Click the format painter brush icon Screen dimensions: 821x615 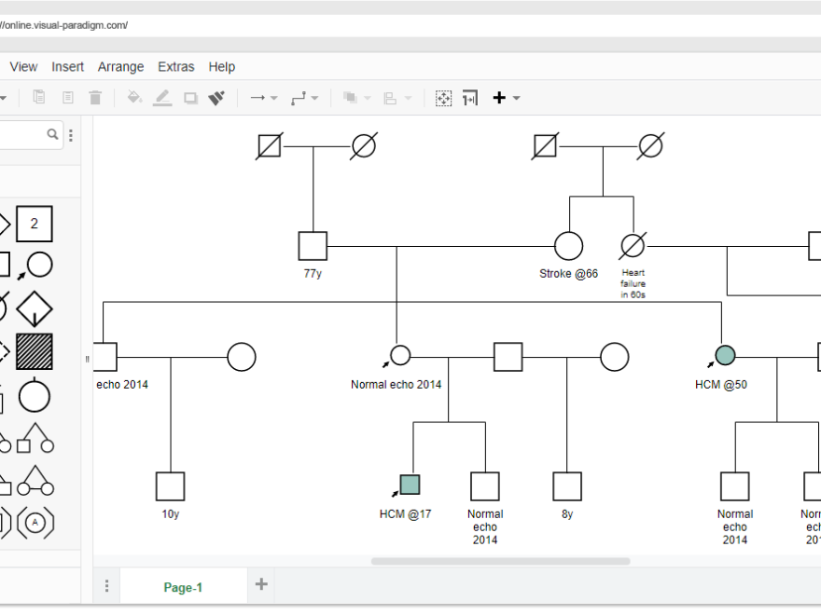216,97
